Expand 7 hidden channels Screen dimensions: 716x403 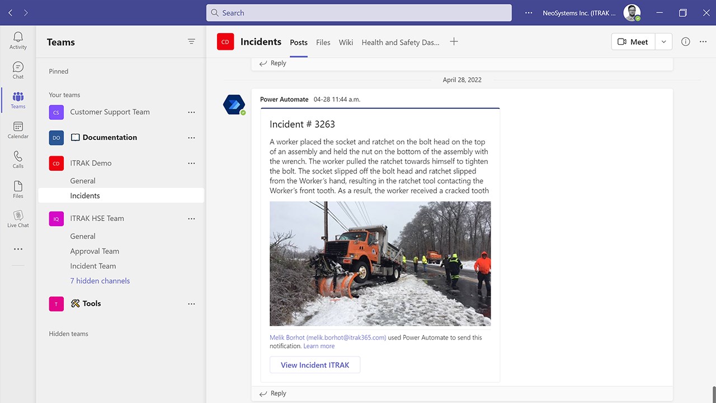(100, 281)
